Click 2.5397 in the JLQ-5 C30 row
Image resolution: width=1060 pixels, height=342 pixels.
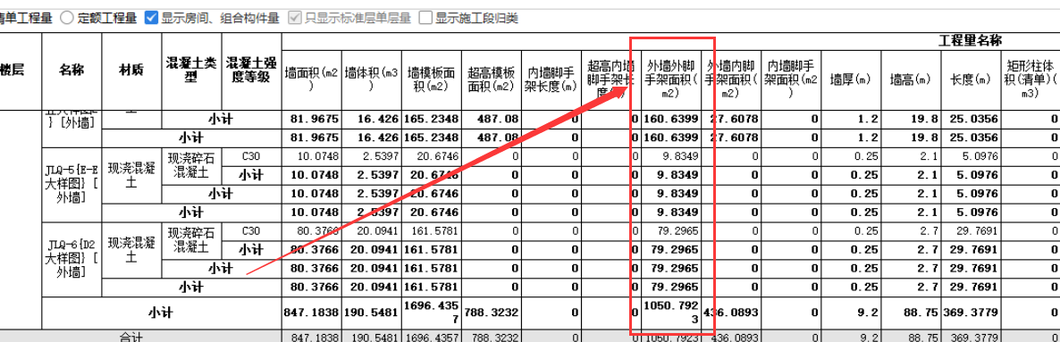pyautogui.click(x=371, y=156)
